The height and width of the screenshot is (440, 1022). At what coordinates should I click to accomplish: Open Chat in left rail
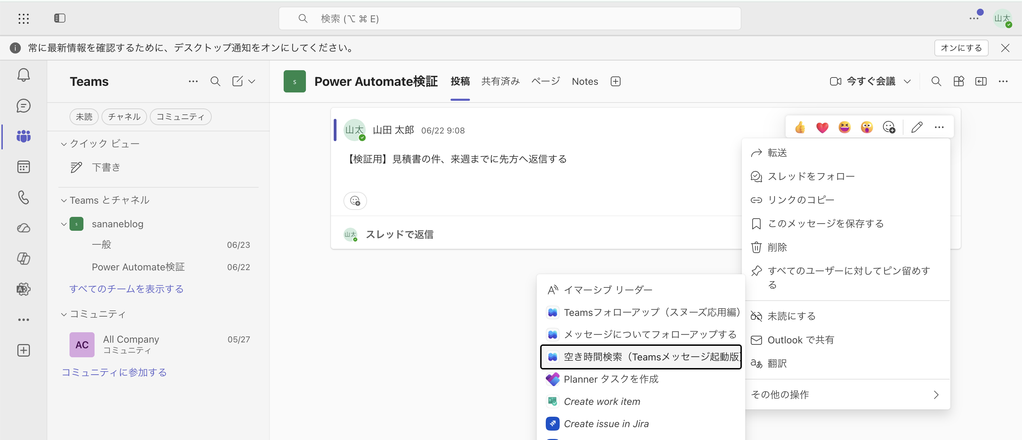click(x=23, y=106)
